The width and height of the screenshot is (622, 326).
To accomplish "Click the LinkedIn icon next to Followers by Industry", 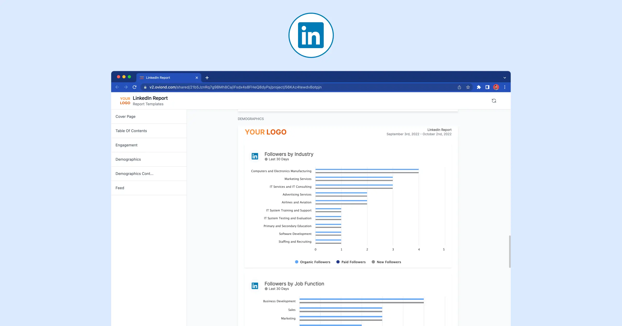I will [255, 156].
